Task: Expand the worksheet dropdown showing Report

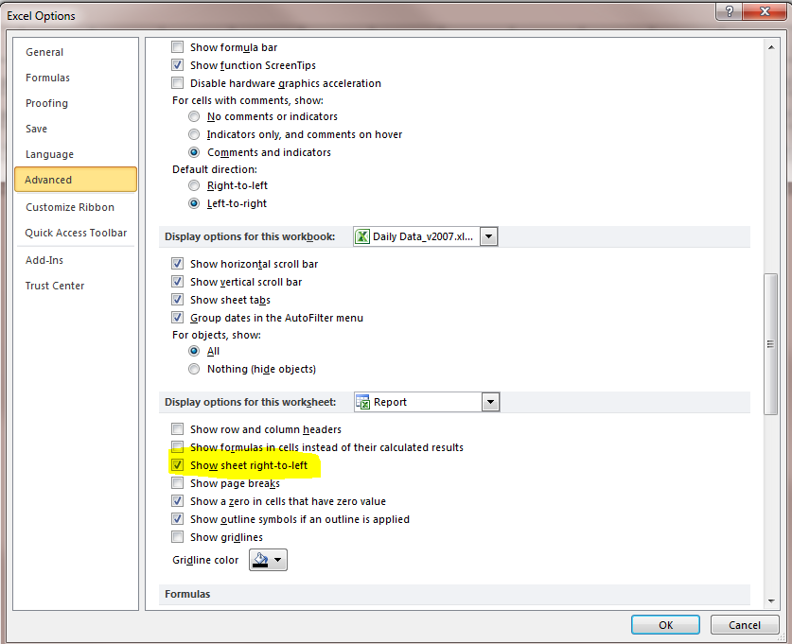Action: tap(489, 402)
